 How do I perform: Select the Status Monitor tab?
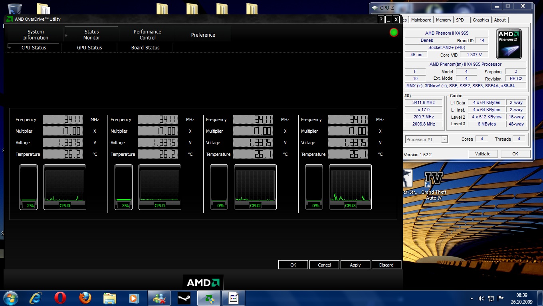click(91, 35)
